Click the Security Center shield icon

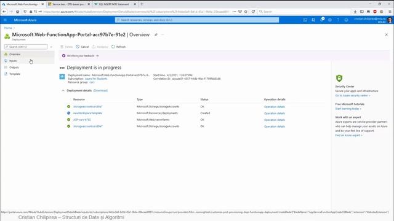point(339,78)
